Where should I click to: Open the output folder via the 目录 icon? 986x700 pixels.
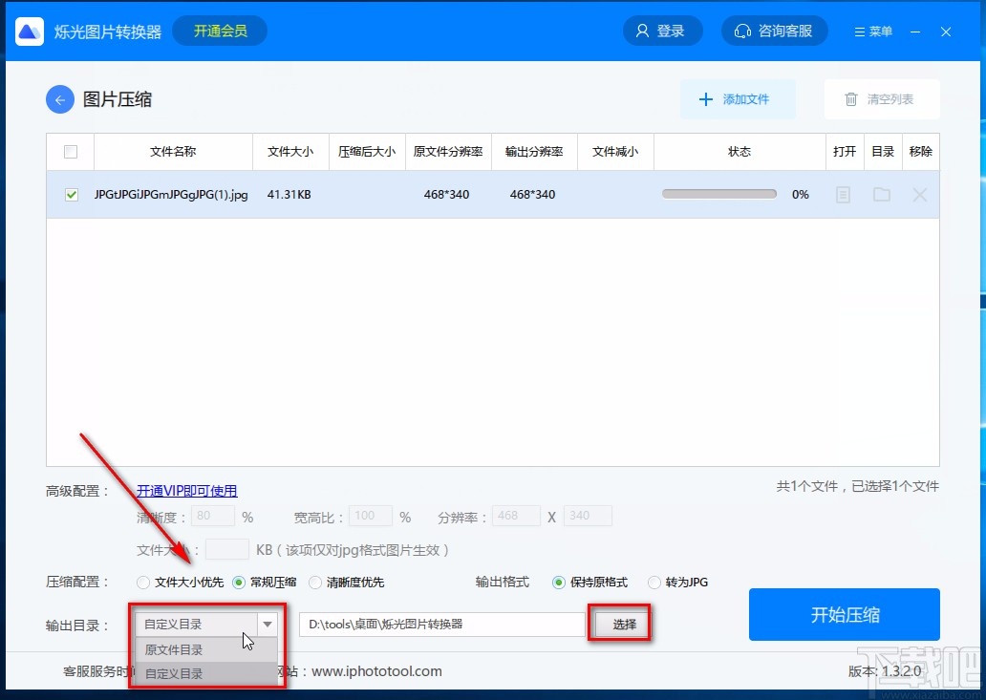click(882, 194)
